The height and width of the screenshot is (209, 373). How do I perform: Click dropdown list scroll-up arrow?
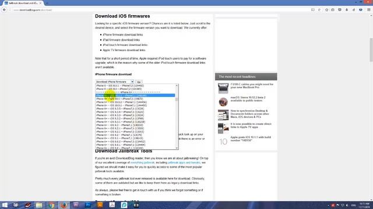pos(177,85)
